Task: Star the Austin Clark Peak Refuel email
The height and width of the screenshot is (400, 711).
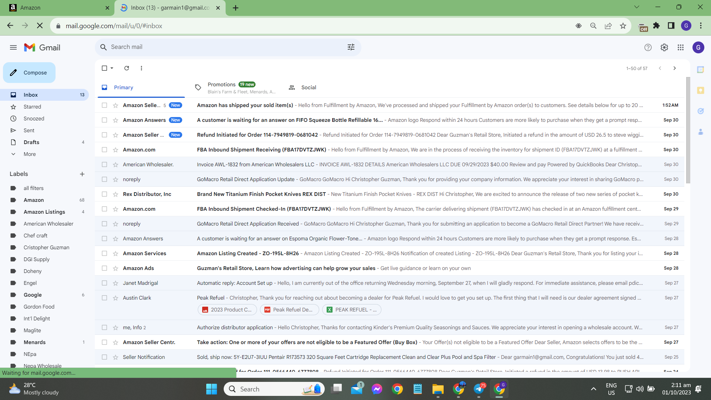Action: [x=116, y=298]
